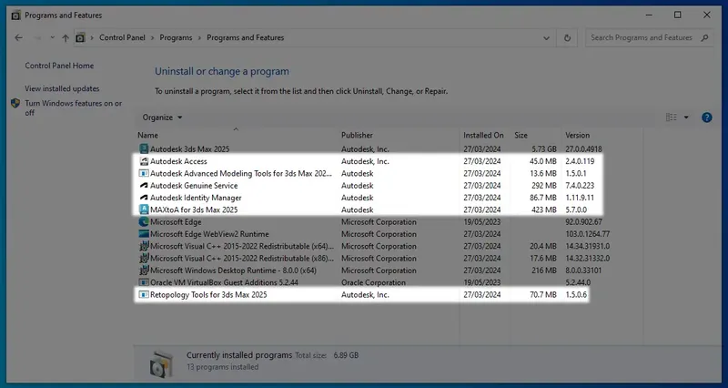
Task: Open the Help question mark icon
Action: [706, 117]
